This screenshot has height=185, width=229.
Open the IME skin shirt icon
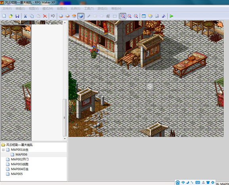[x=208, y=182]
